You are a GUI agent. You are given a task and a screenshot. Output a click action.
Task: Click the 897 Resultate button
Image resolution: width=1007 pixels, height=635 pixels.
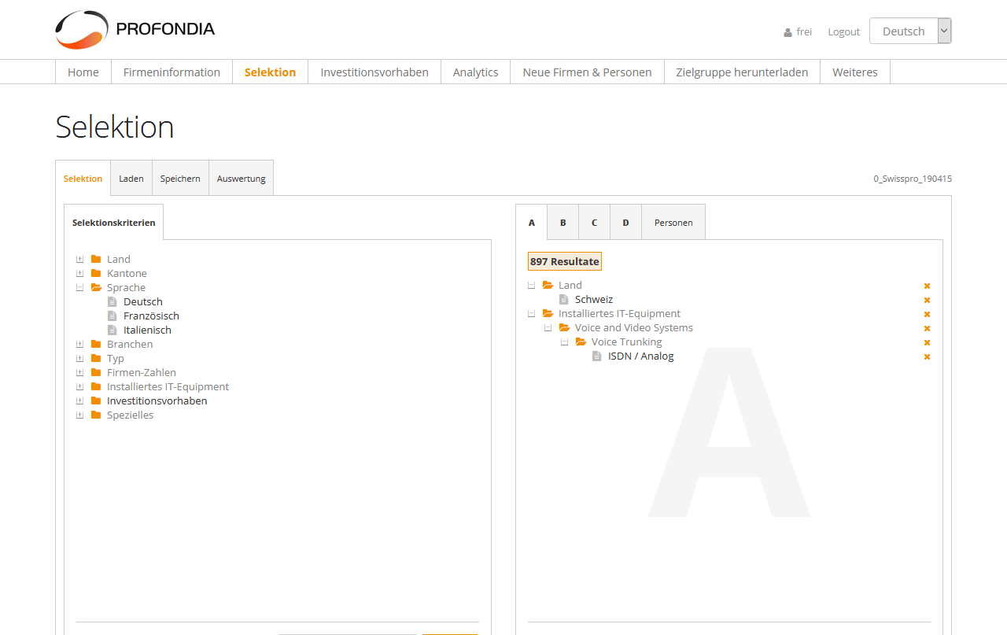(x=564, y=261)
